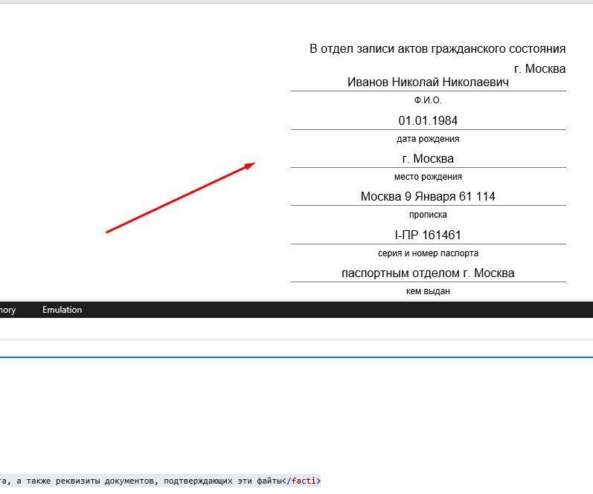Click the text 'паспортным отделом г. Москва'

[428, 273]
